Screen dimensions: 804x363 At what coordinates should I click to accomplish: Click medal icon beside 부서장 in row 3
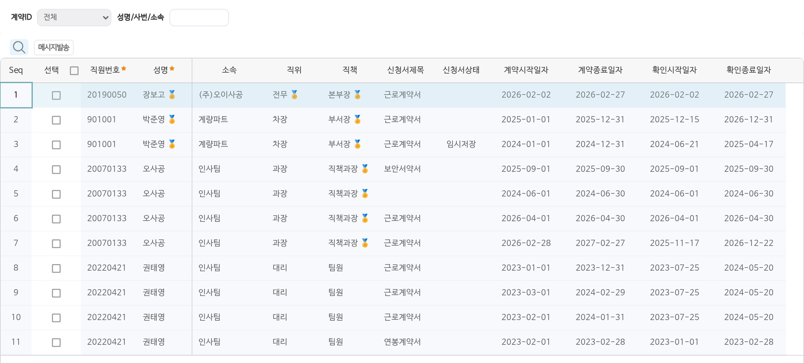click(x=357, y=144)
